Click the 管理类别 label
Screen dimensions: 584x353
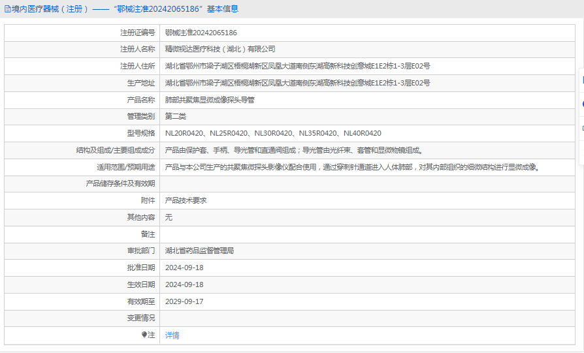point(141,116)
